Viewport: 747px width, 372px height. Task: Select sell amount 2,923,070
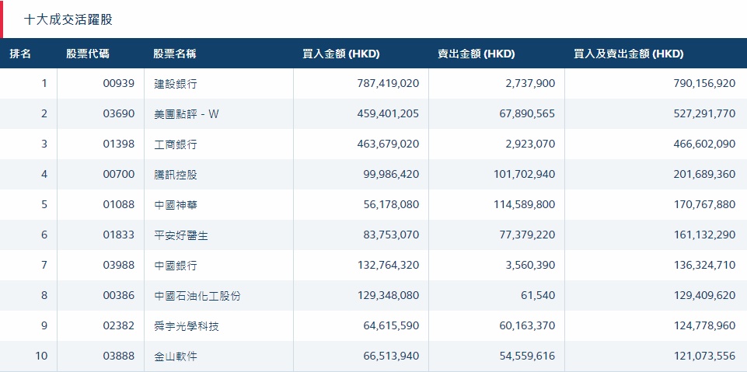(x=530, y=144)
